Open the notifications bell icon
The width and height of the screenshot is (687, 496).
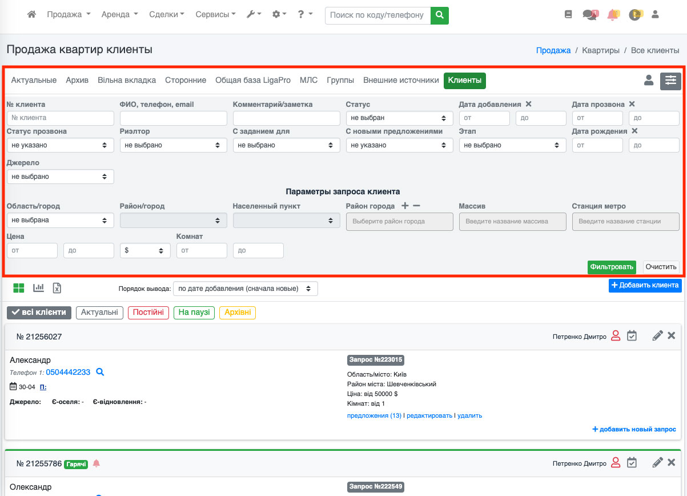(613, 15)
